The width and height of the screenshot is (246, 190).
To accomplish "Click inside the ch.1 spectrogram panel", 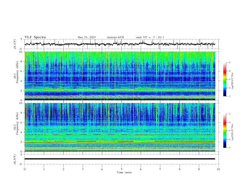I will pyautogui.click(x=120, y=76).
